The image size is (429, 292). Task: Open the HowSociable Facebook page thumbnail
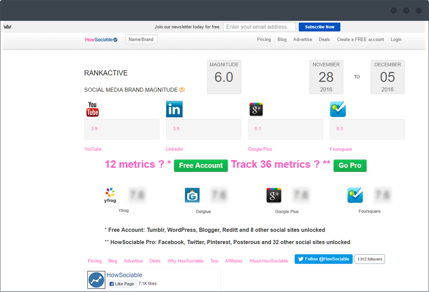(96, 280)
